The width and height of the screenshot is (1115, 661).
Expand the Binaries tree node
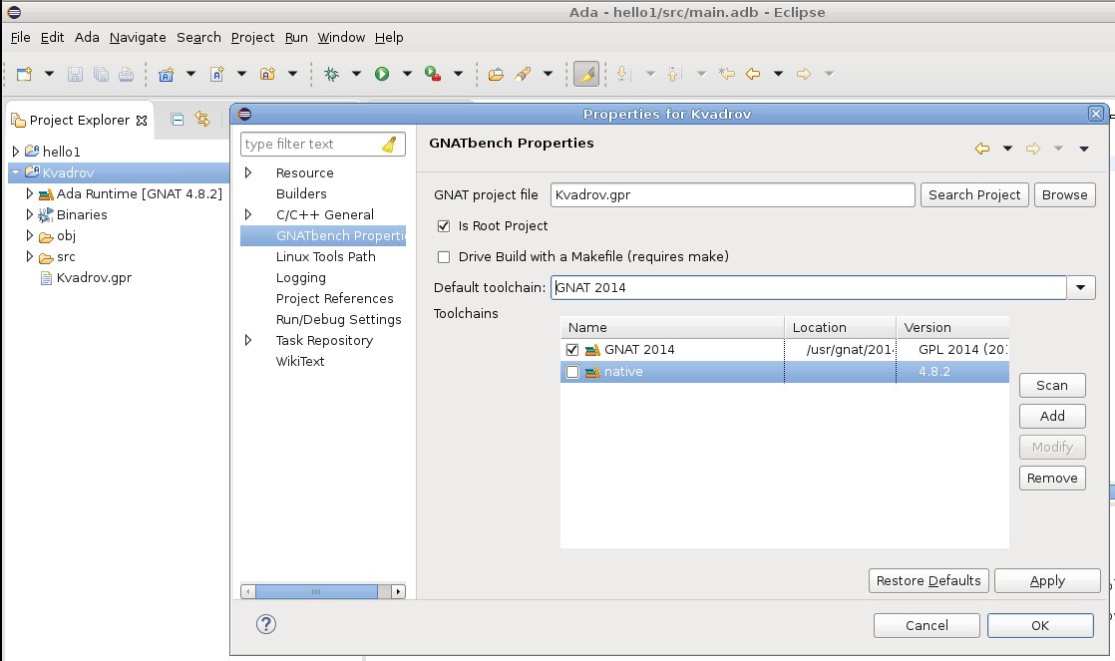(29, 214)
